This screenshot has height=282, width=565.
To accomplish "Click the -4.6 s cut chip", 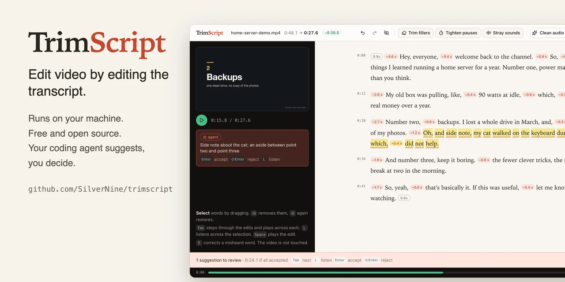I will pos(391,57).
